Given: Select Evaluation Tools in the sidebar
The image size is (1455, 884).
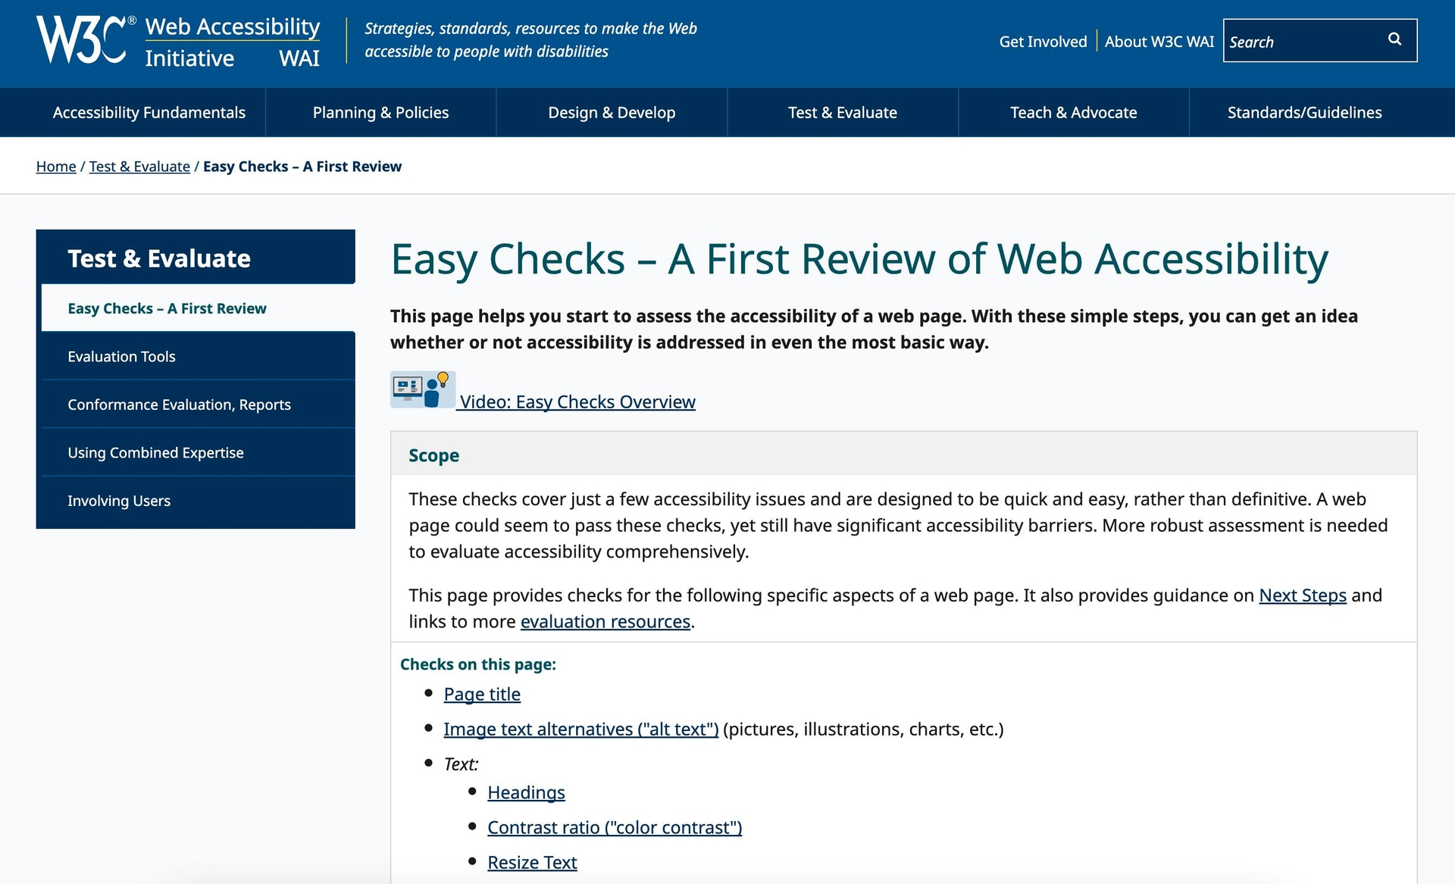Looking at the screenshot, I should (x=121, y=356).
